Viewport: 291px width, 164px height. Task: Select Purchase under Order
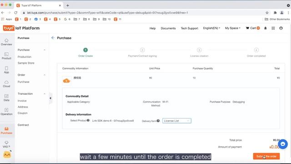[x=23, y=82]
